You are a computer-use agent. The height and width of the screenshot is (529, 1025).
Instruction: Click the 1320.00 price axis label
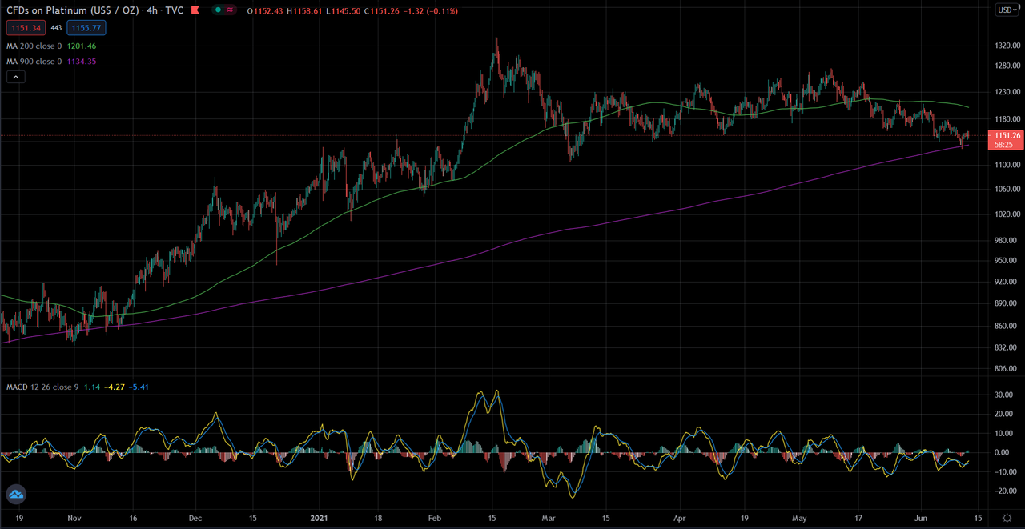(x=1009, y=46)
